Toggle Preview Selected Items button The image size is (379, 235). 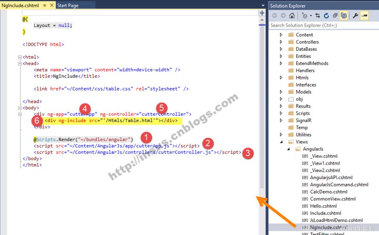point(364,16)
